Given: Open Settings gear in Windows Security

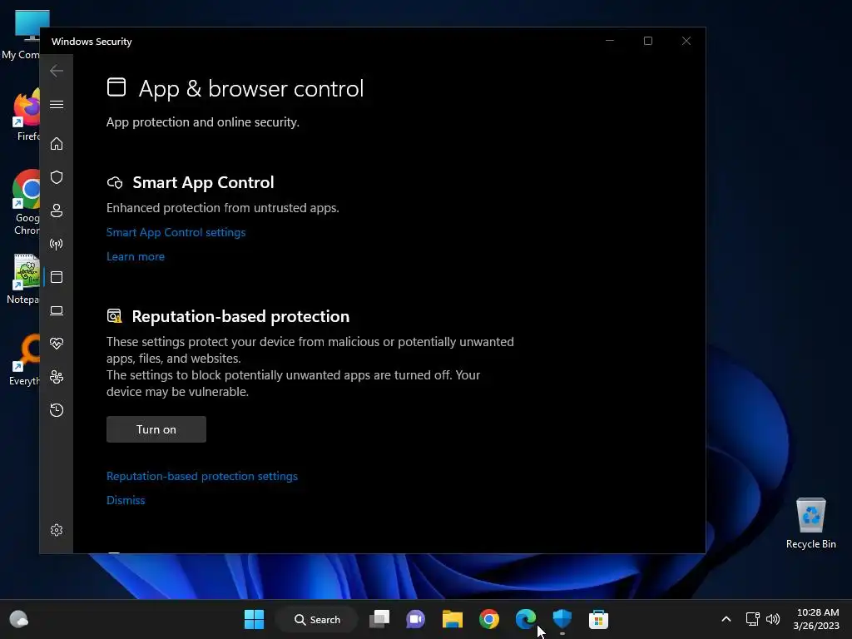Looking at the screenshot, I should click(57, 530).
